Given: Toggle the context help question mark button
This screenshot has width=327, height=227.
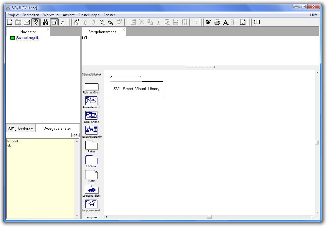Looking at the screenshot, I should 36,22.
